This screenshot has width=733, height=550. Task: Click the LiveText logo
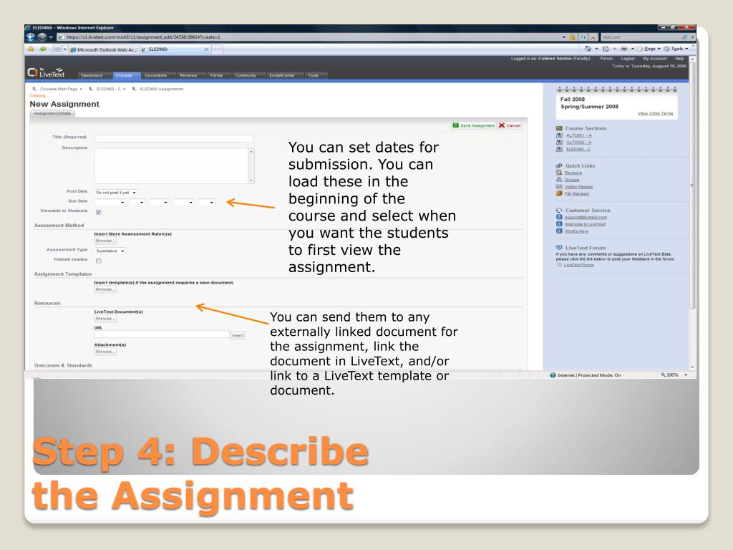pos(46,72)
